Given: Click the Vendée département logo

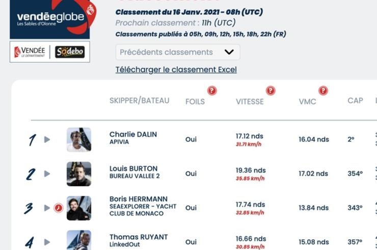Looking at the screenshot, I should [30, 52].
